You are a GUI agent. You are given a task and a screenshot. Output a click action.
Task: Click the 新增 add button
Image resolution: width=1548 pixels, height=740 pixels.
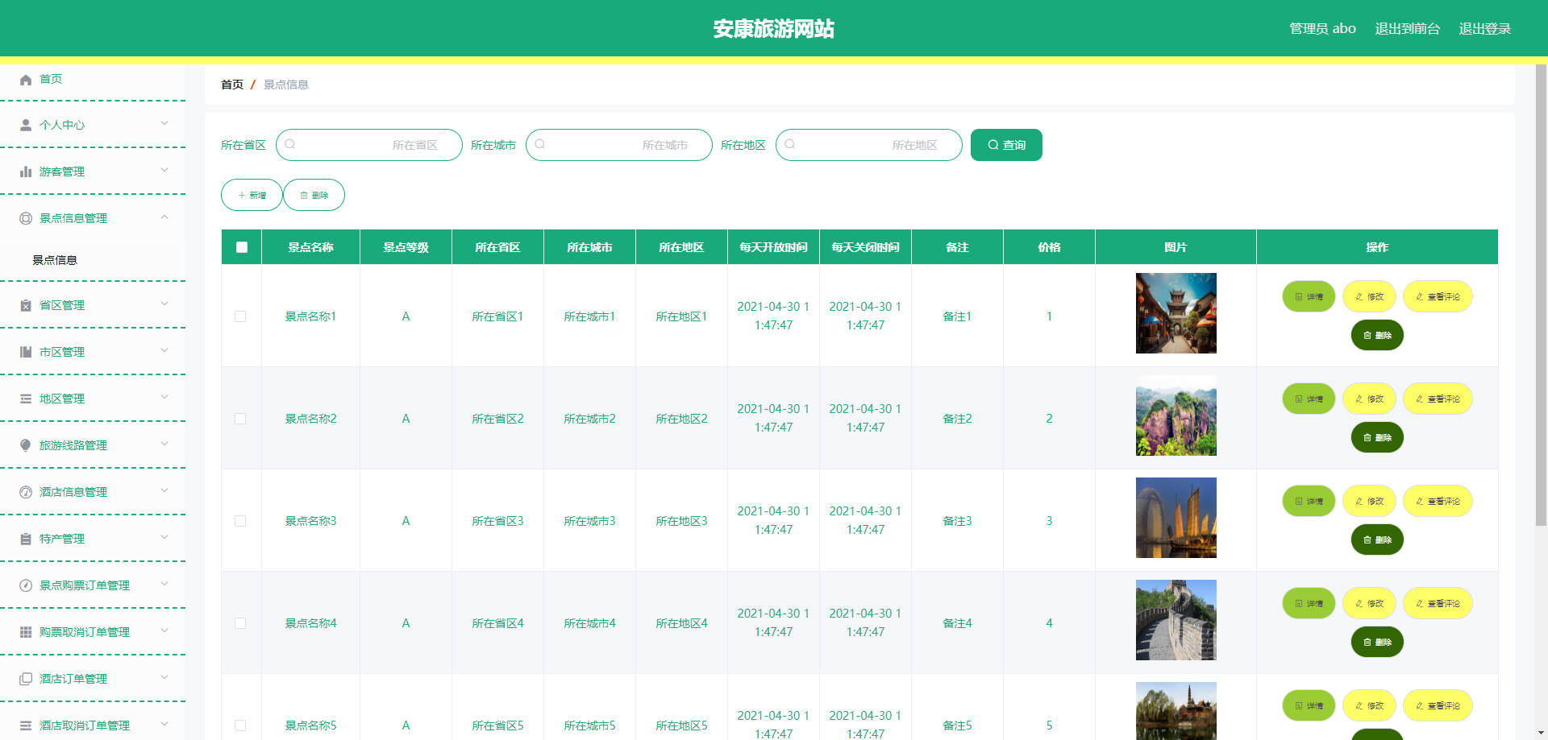click(x=252, y=195)
